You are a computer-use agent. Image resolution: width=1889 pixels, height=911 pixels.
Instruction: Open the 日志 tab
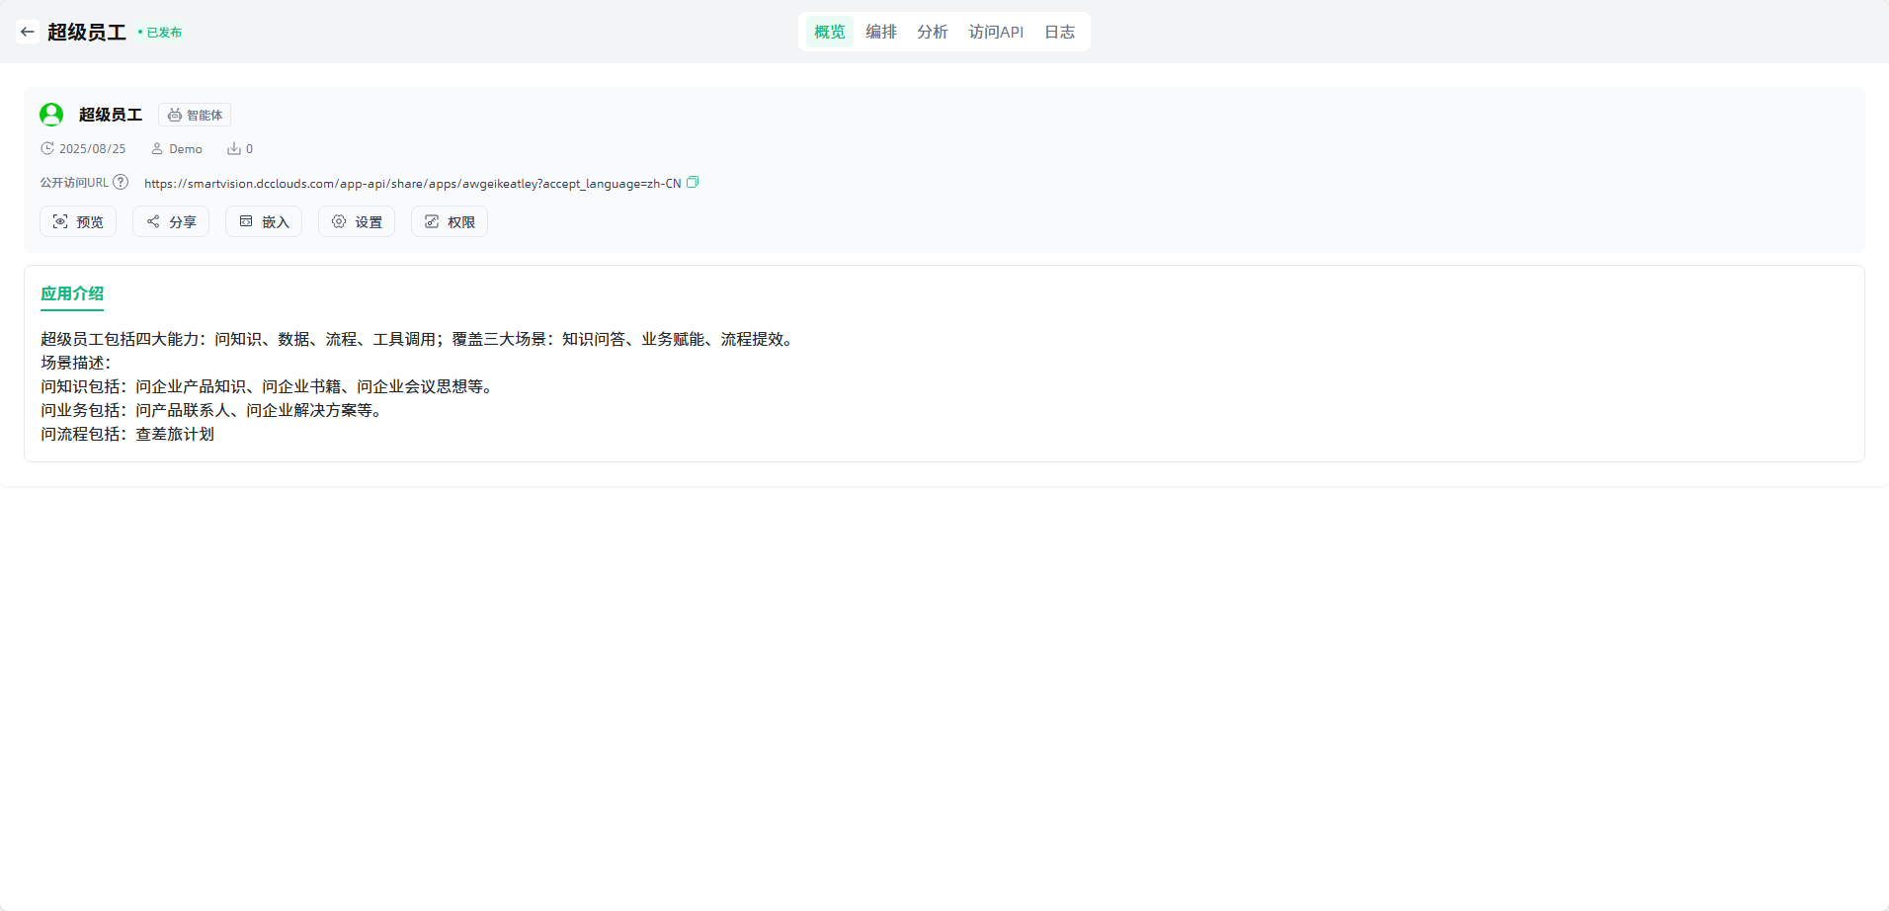click(1059, 32)
